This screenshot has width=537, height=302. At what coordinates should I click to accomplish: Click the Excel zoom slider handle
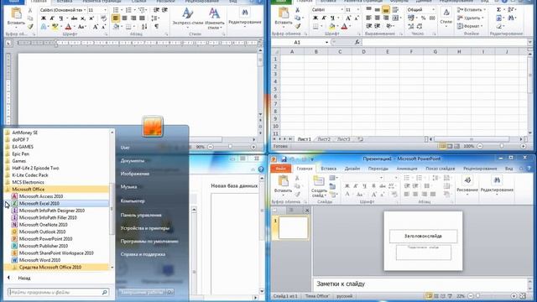pyautogui.click(x=502, y=146)
